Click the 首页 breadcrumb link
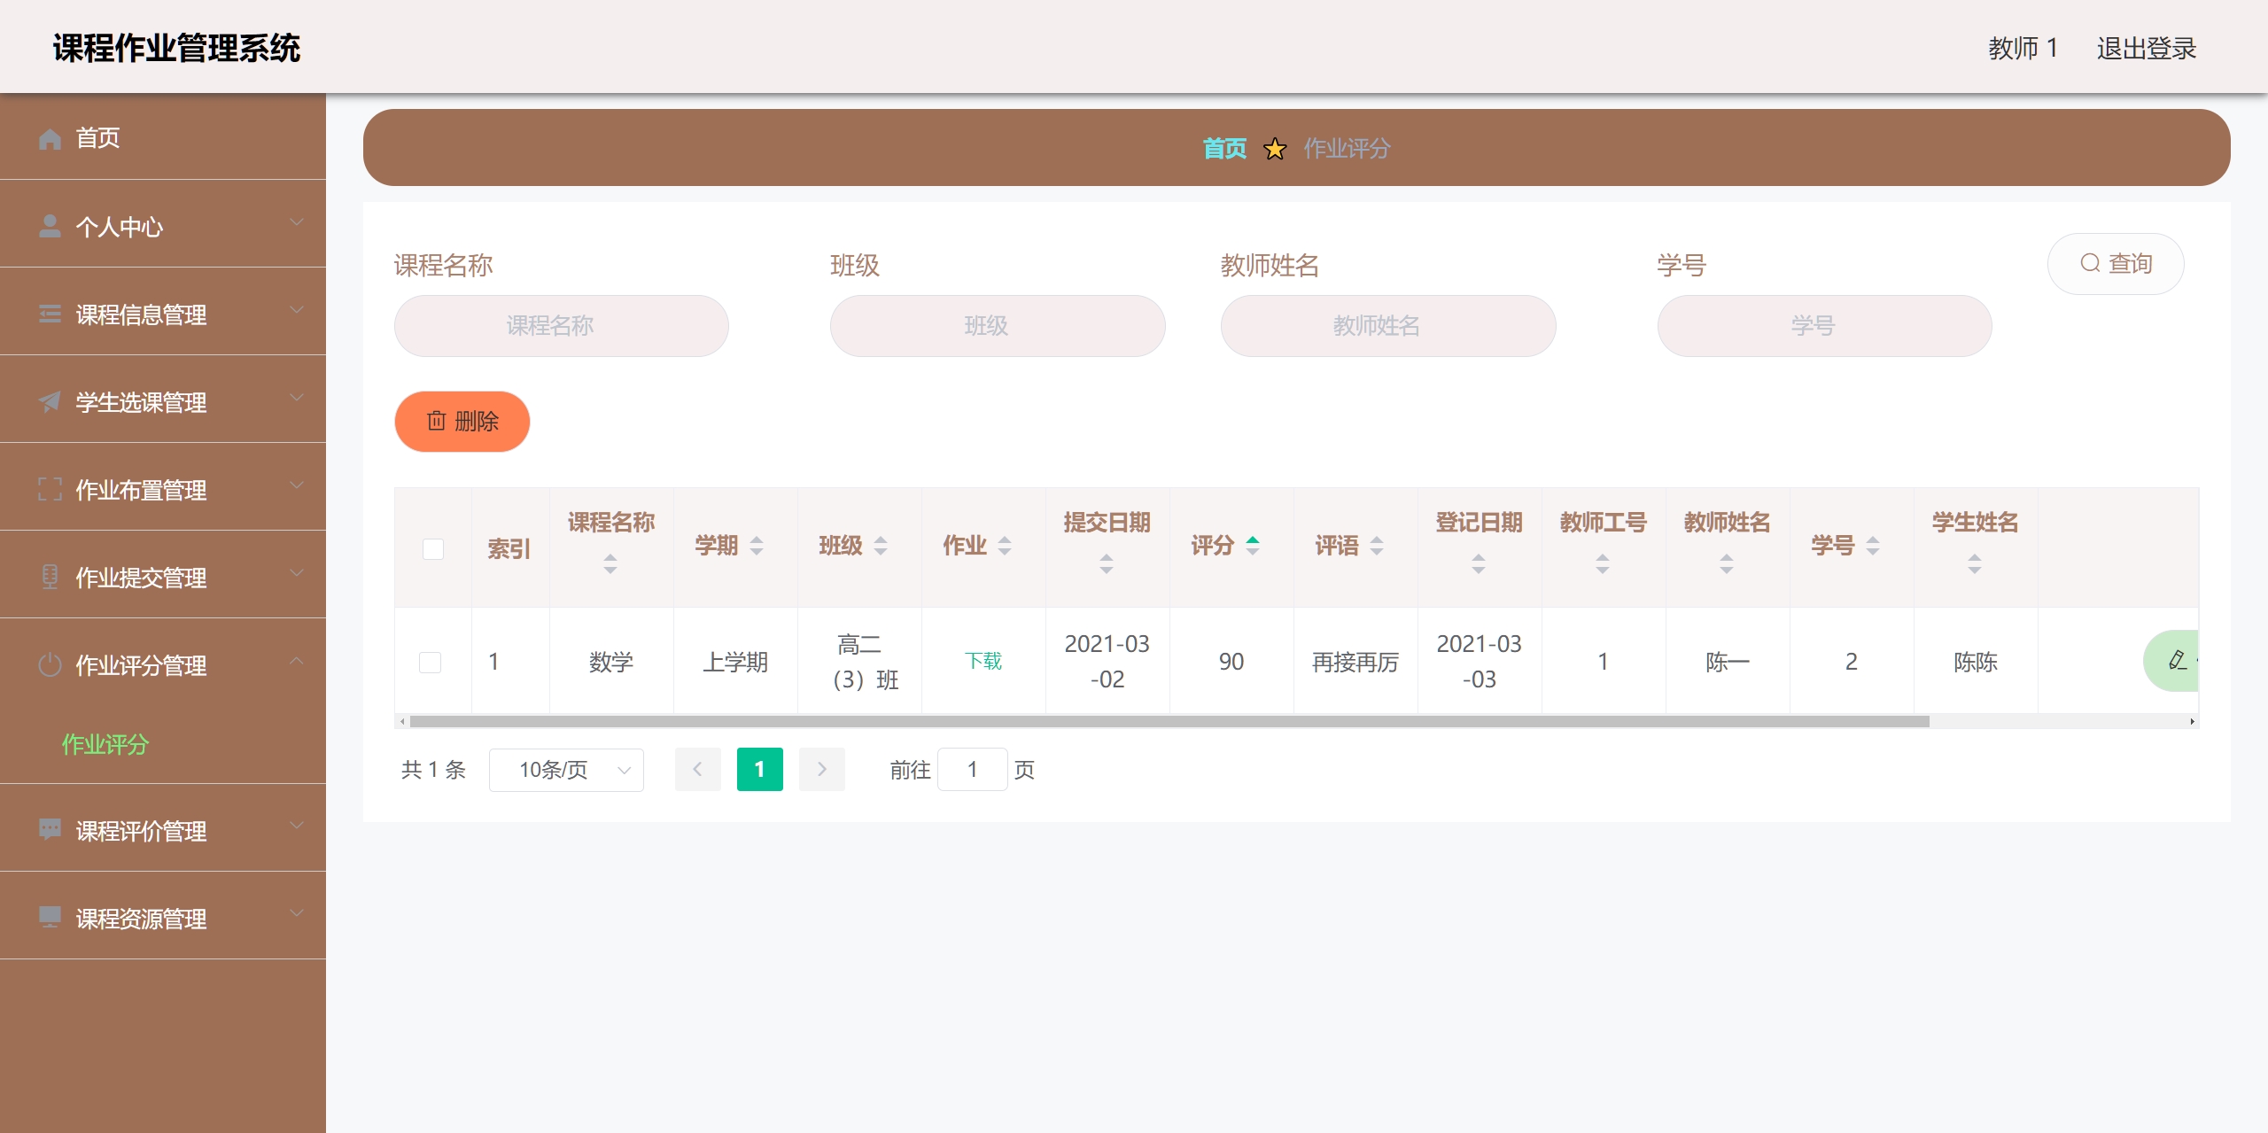Viewport: 2268px width, 1133px height. [1224, 148]
